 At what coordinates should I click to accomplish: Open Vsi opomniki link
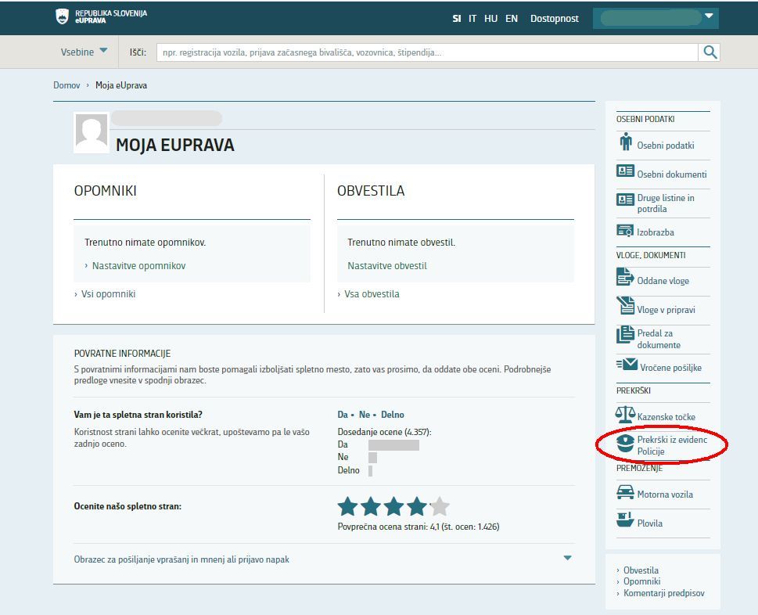tap(108, 294)
